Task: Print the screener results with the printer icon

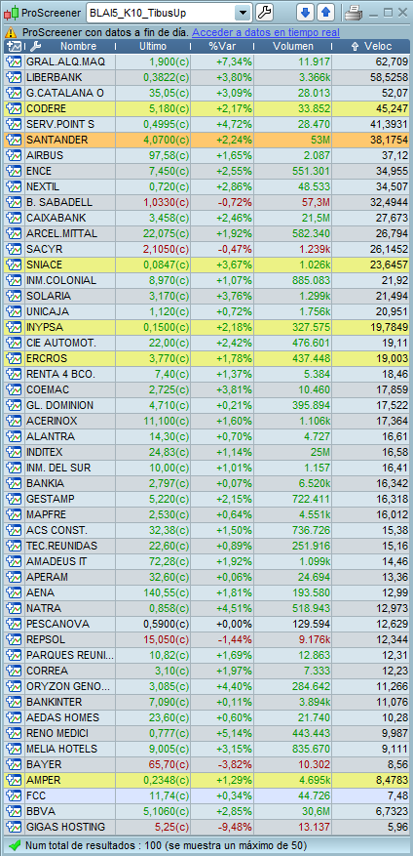Action: [x=353, y=12]
